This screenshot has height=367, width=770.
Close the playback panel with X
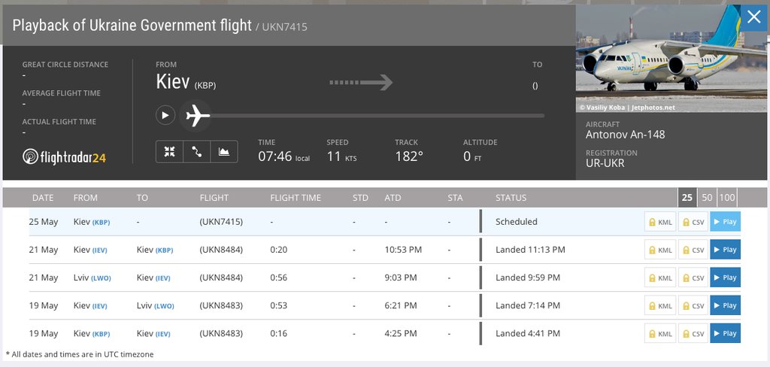(753, 17)
